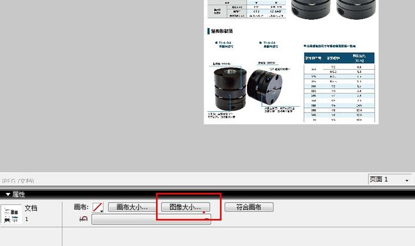Screen dimensions: 415x246
Task: Click the 图像大小... button
Action: 185,207
